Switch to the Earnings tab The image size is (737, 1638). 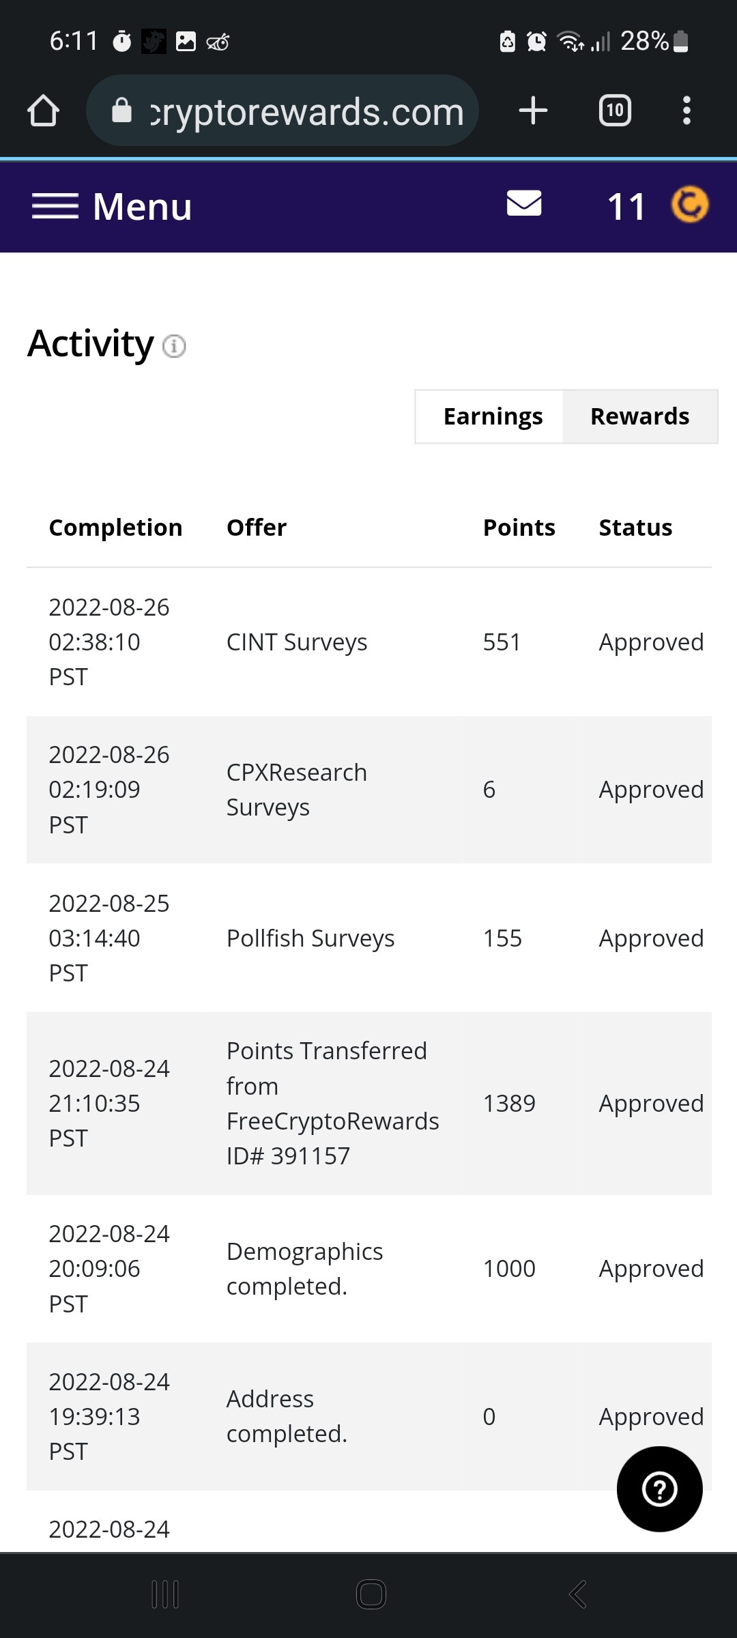click(493, 416)
